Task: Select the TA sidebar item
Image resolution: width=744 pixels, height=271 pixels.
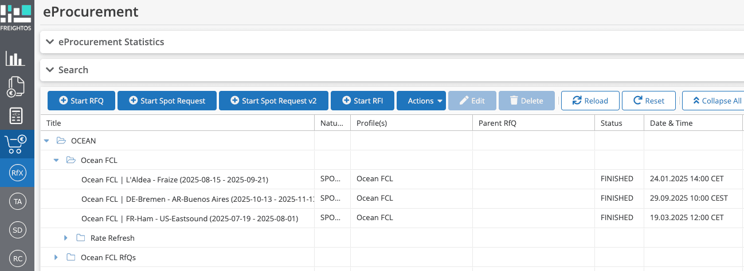Action: tap(17, 201)
